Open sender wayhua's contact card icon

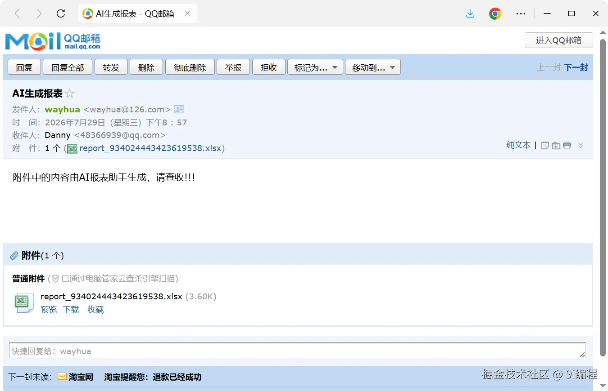click(179, 109)
